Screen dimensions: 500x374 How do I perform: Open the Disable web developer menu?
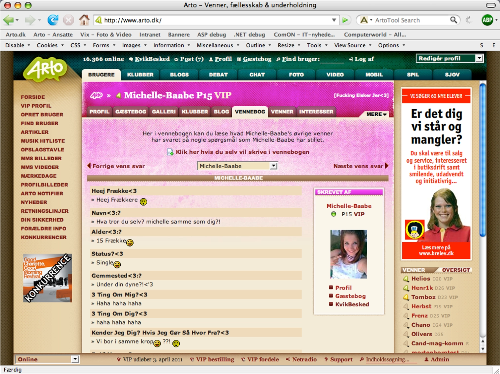click(x=18, y=45)
